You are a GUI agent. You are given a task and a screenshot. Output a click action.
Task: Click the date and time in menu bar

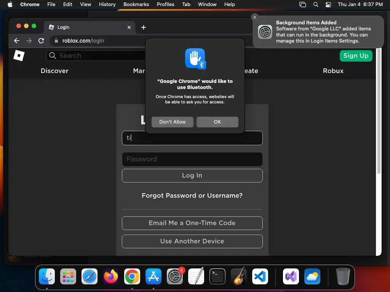coord(360,4)
